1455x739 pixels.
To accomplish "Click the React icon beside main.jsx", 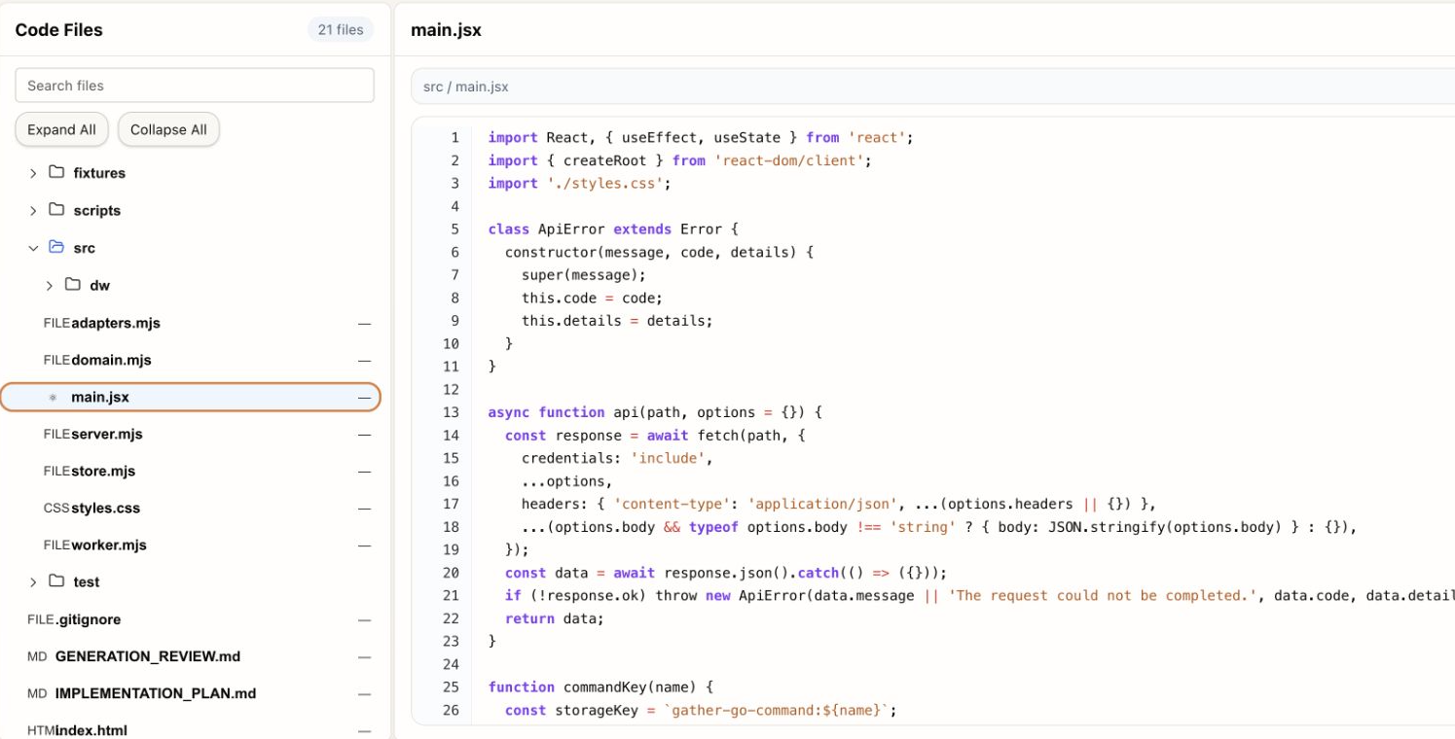I will click(53, 398).
